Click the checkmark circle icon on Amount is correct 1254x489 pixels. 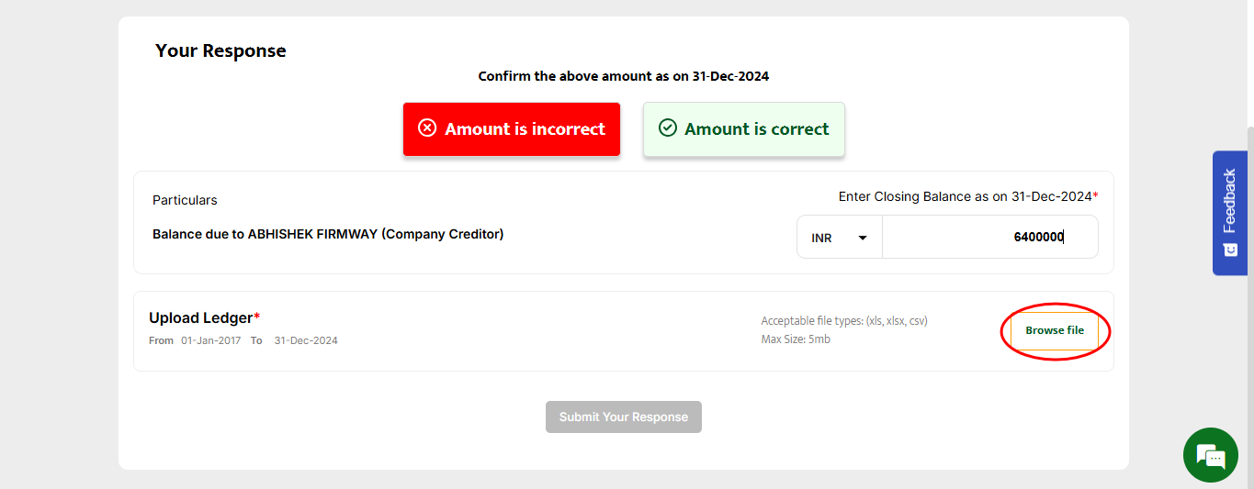tap(668, 128)
